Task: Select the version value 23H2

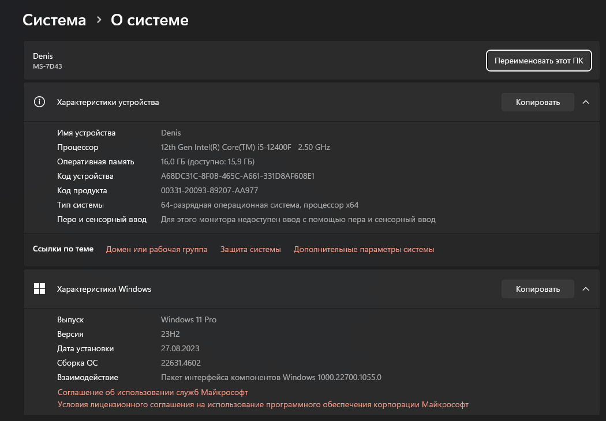Action: click(170, 334)
